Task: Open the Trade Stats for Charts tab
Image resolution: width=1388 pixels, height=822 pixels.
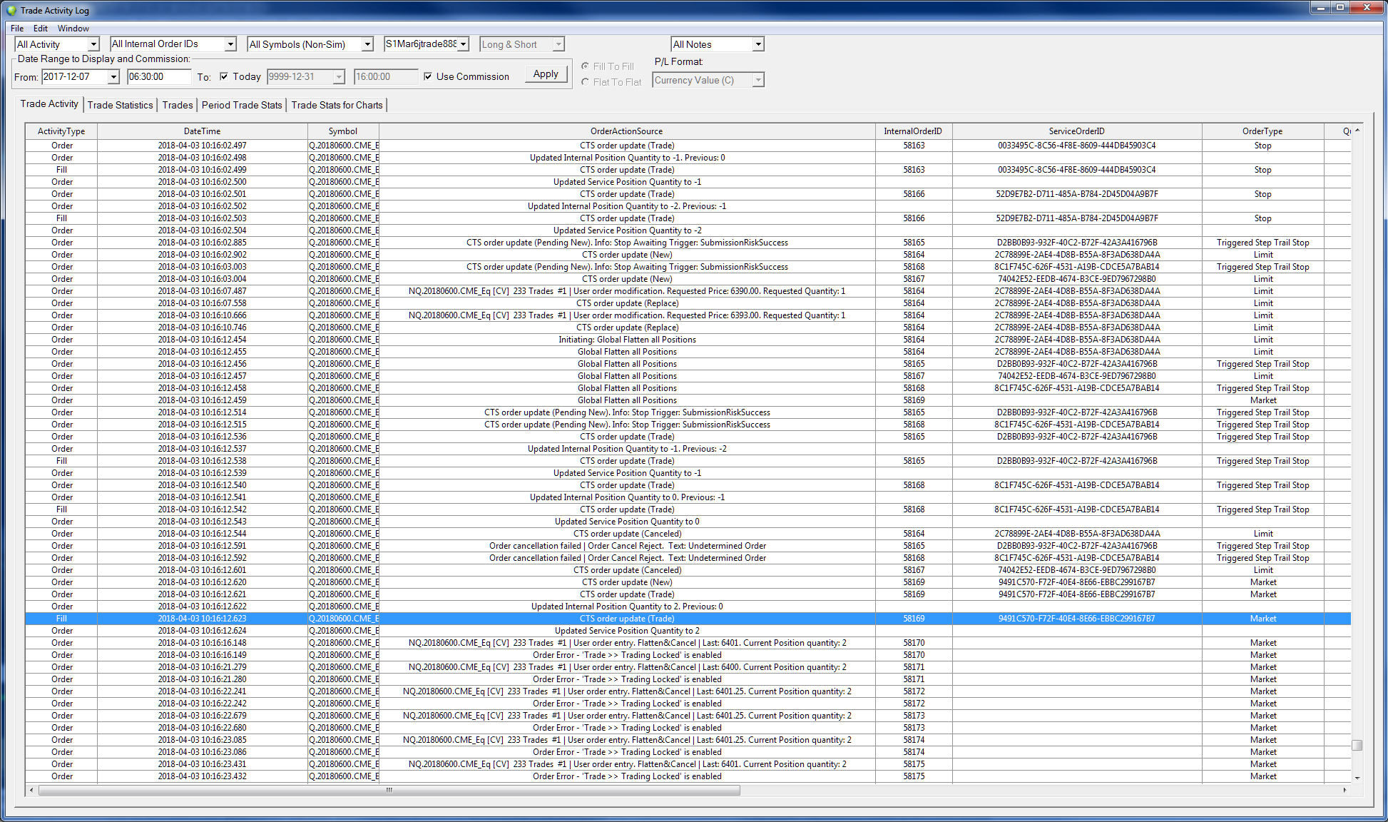Action: pos(337,105)
